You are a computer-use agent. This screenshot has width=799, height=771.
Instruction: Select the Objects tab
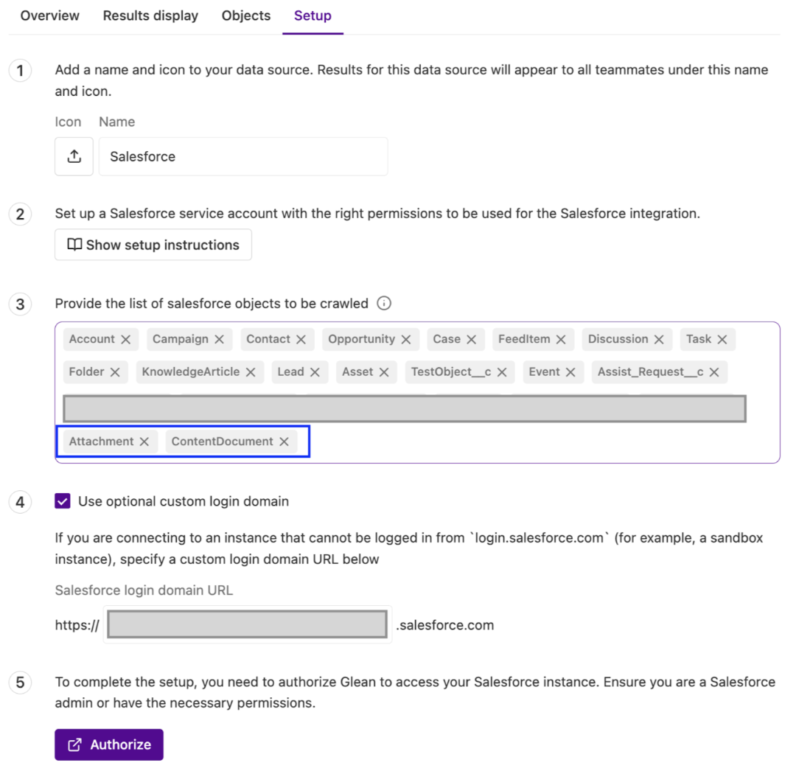[x=245, y=15]
